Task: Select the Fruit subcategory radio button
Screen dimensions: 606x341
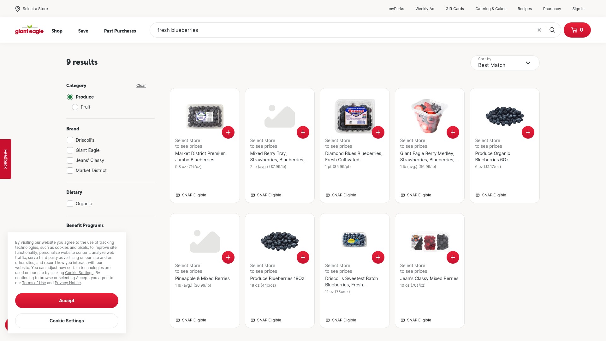Action: [x=75, y=107]
